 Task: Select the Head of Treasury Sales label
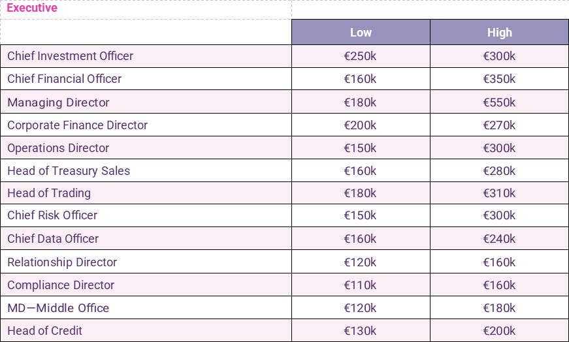tap(69, 171)
